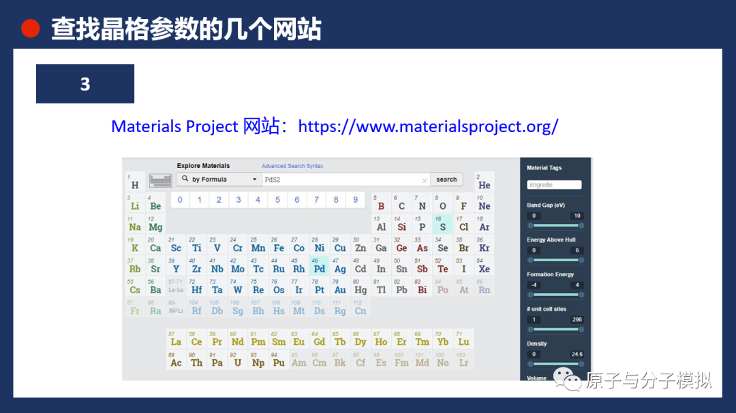The height and width of the screenshot is (413, 736).
Task: Select titanium Ti element tile
Action: (196, 245)
